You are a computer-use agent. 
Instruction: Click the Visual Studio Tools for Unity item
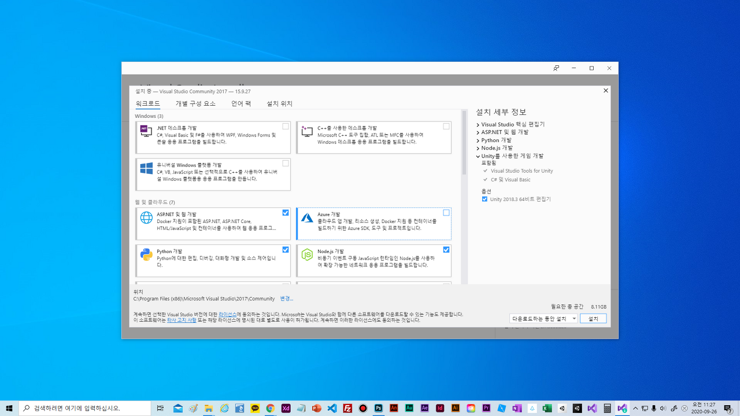[x=522, y=171]
